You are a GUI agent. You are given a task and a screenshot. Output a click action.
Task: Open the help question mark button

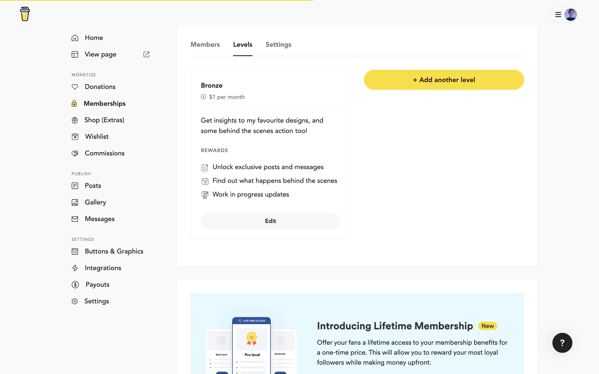[562, 343]
